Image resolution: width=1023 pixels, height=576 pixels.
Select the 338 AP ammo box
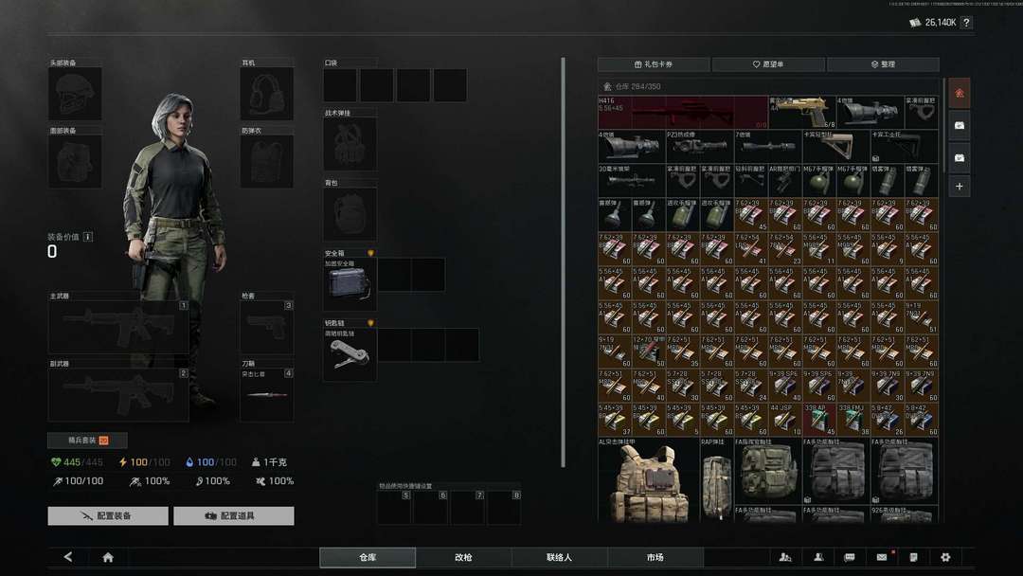[819, 418]
